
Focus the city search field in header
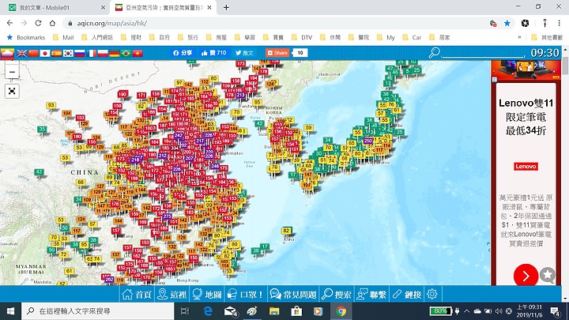[x=483, y=53]
